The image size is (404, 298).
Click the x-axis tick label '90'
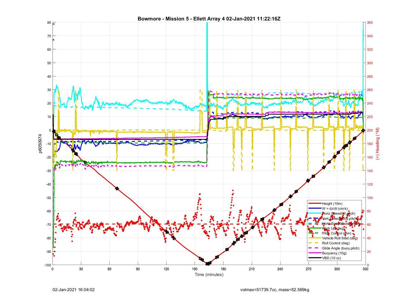[138, 269]
